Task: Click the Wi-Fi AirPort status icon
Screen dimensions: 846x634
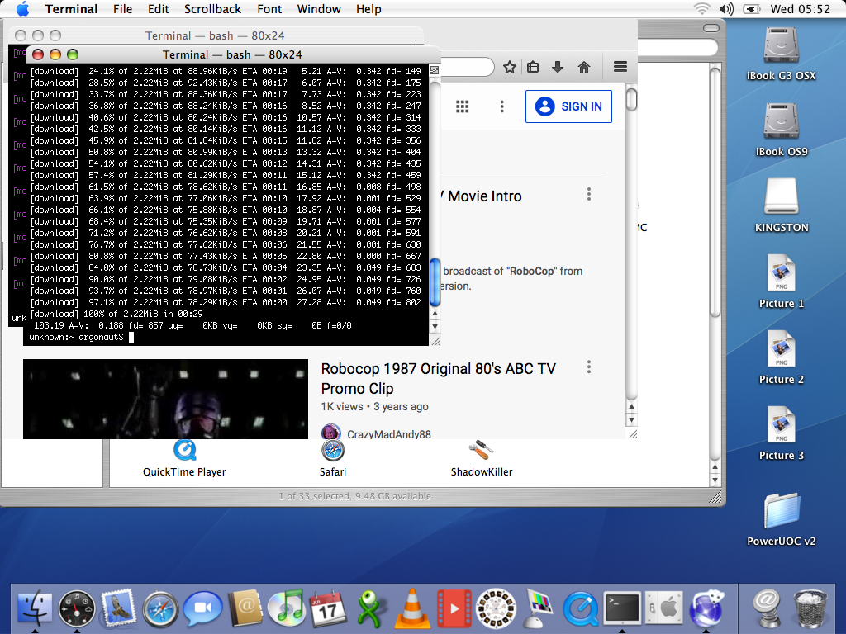Action: point(701,8)
